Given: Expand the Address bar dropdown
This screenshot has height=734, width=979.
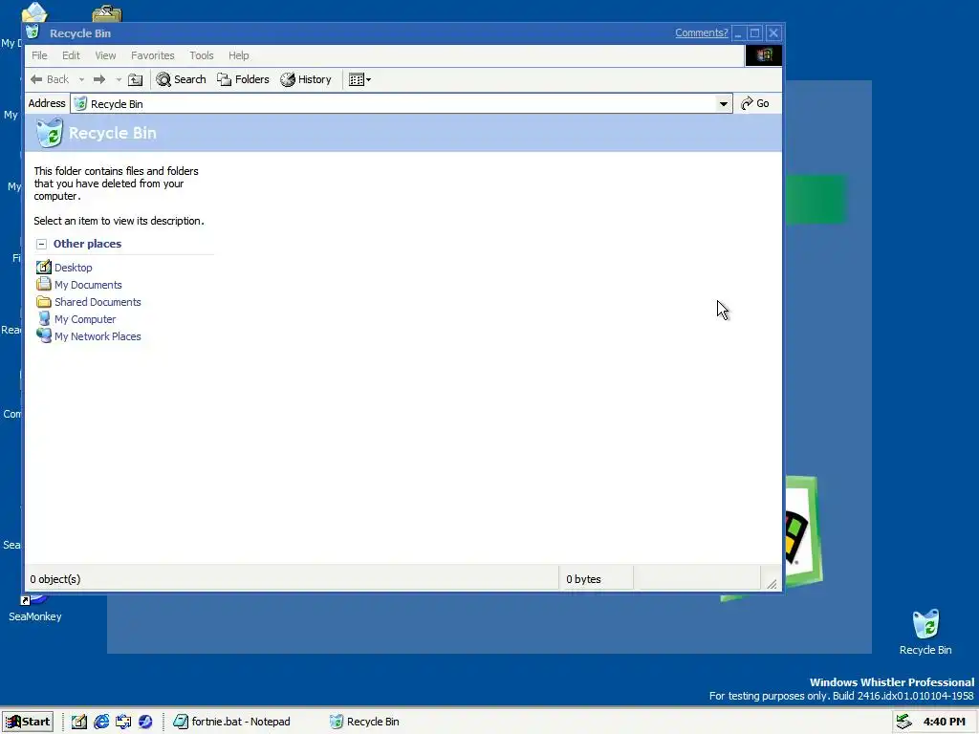Looking at the screenshot, I should (723, 103).
